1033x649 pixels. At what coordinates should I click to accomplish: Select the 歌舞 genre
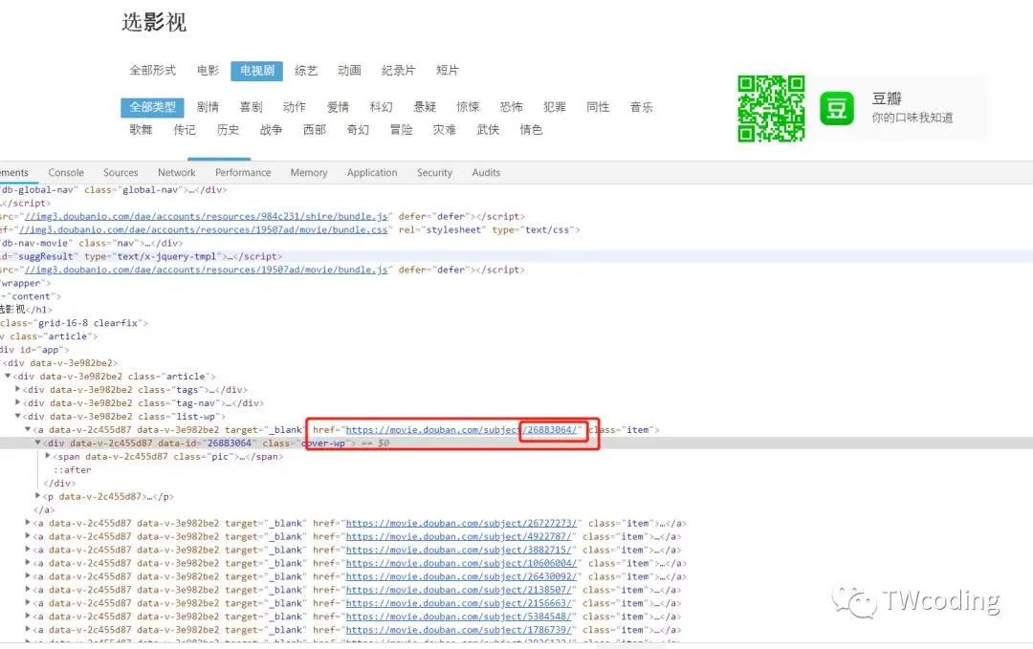point(141,130)
